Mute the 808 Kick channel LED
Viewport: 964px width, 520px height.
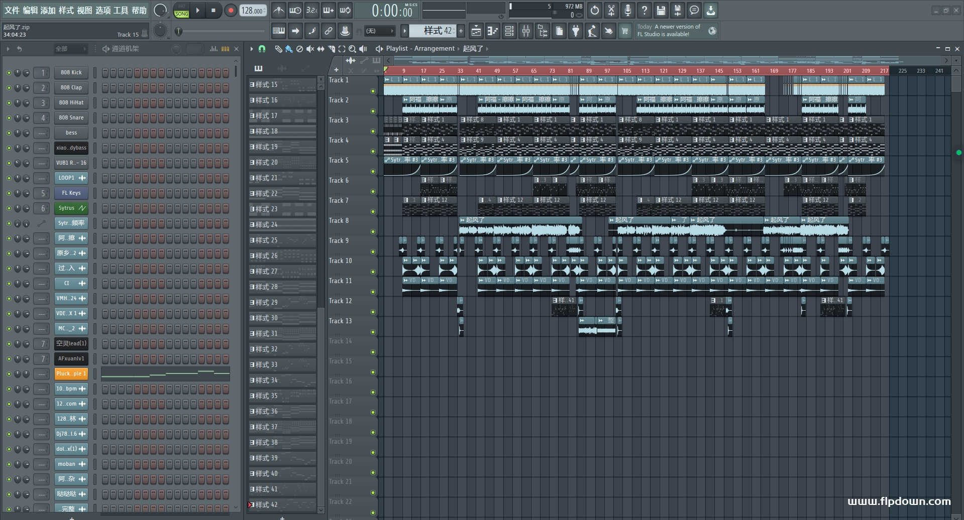pos(9,73)
